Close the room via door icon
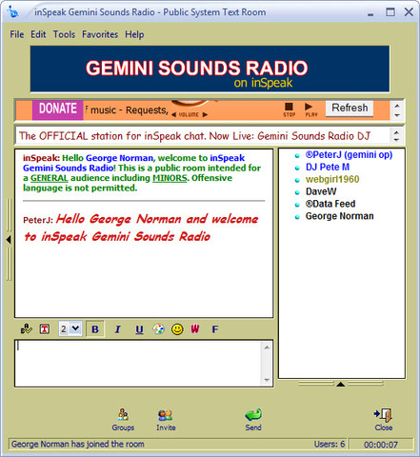Image resolution: width=420 pixels, height=457 pixels. pos(384,420)
